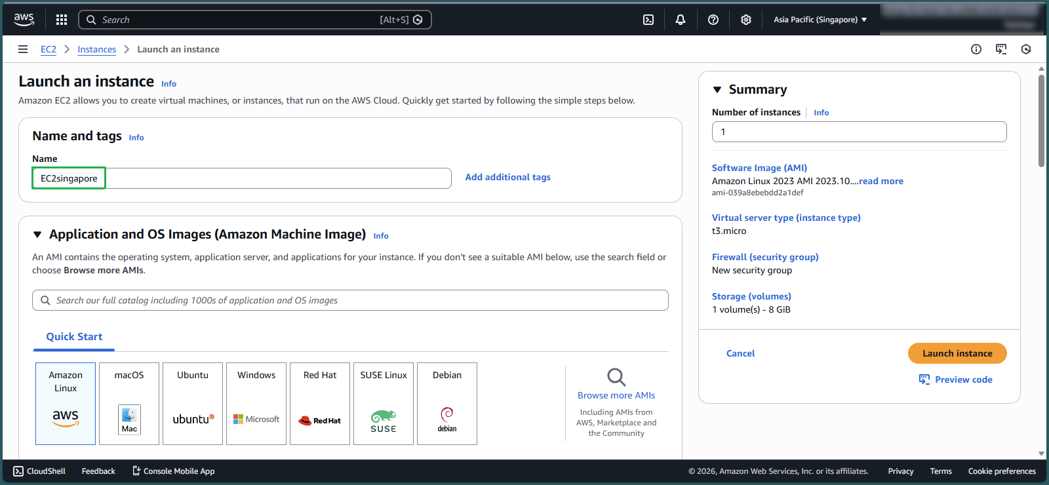Click the Software Image (AMI) summary link
The image size is (1049, 485).
760,168
